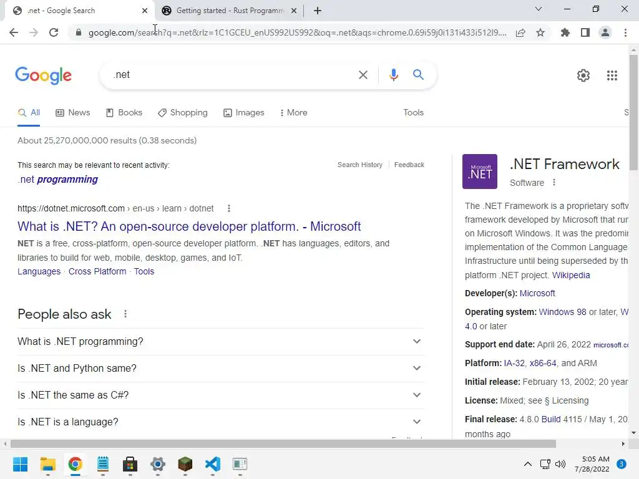
Task: Switch to the Shopping results tab
Action: (183, 113)
